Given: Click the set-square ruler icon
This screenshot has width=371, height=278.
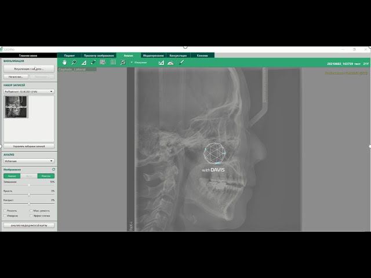Looking at the screenshot, I should [161, 63].
